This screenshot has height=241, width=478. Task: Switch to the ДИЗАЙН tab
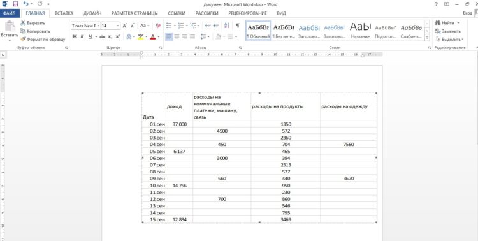(x=92, y=13)
